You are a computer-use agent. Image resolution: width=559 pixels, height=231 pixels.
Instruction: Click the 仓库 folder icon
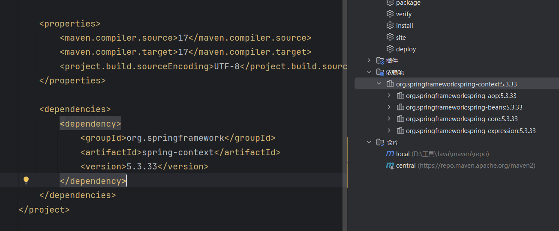coord(380,142)
